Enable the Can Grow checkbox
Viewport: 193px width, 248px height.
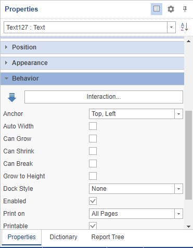93,138
